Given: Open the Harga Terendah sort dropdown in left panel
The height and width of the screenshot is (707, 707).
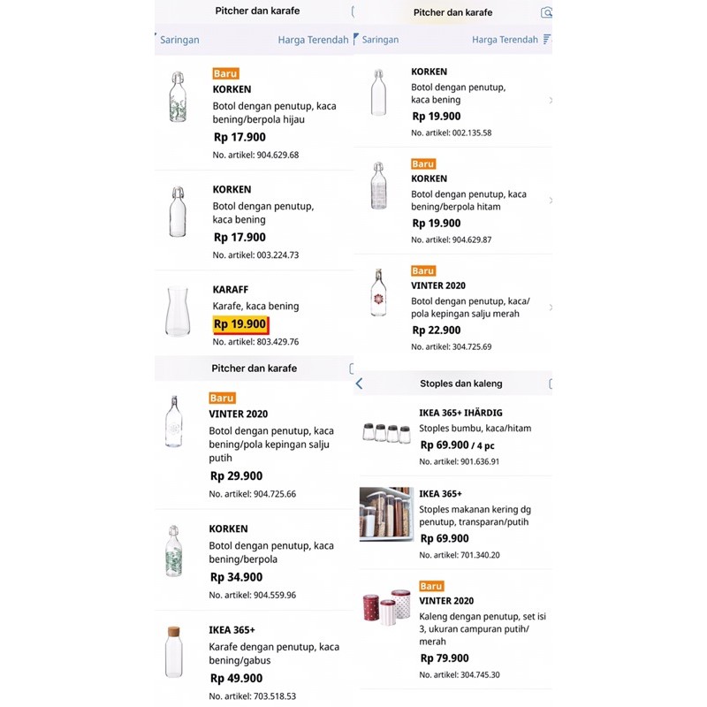Looking at the screenshot, I should [313, 40].
